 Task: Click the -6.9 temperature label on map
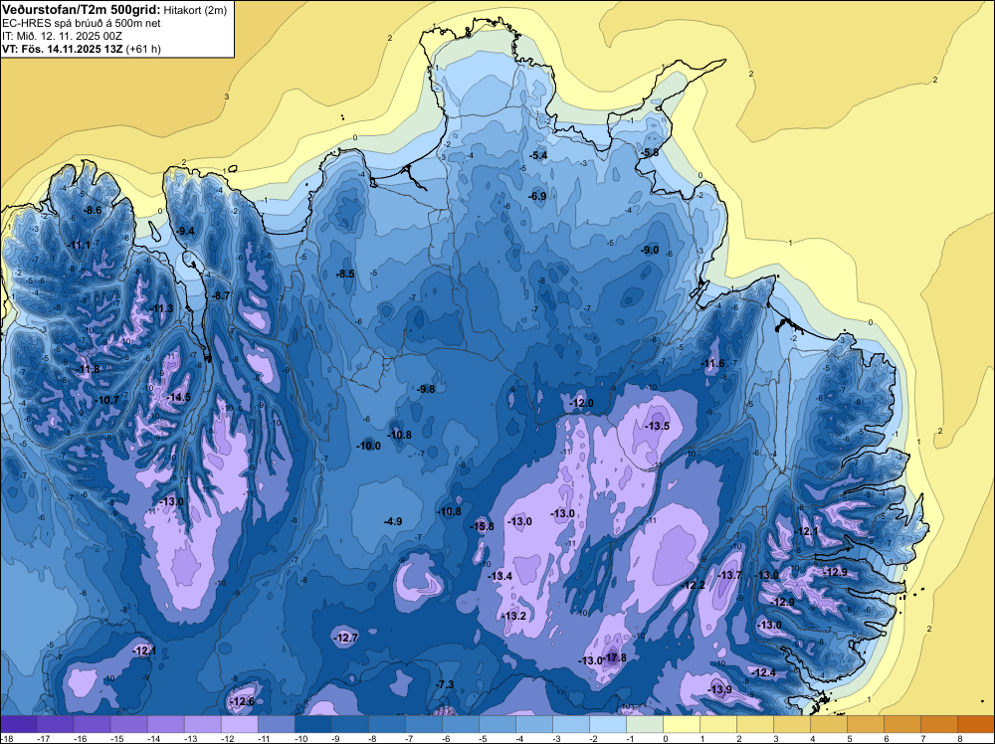[x=537, y=196]
